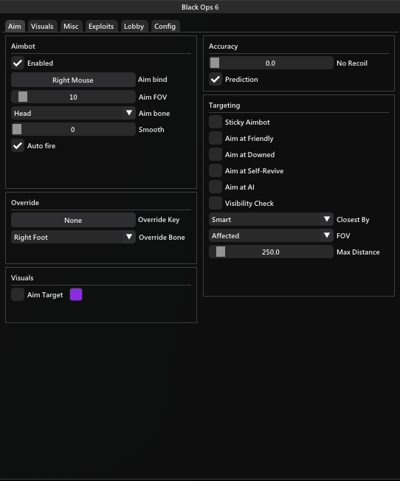Click the Override Bone label
The height and width of the screenshot is (481, 400).
click(x=162, y=238)
